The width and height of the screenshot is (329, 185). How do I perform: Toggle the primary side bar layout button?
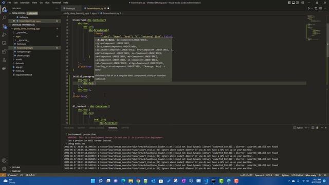[x=289, y=3]
